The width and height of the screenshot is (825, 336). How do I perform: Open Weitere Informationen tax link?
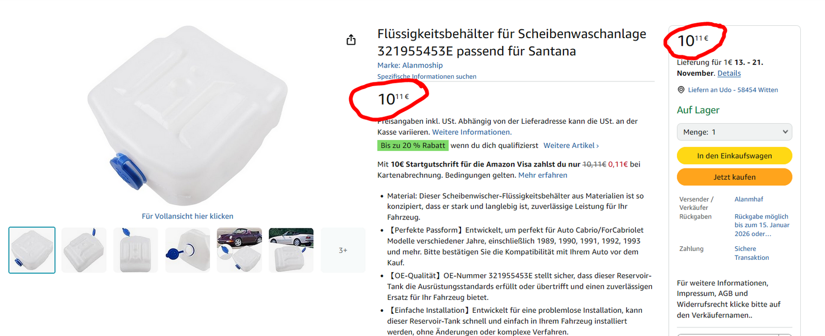pos(472,132)
